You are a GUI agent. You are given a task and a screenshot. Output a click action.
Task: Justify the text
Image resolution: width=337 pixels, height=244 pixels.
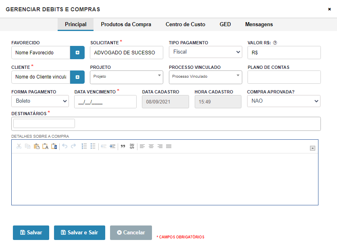(169, 146)
